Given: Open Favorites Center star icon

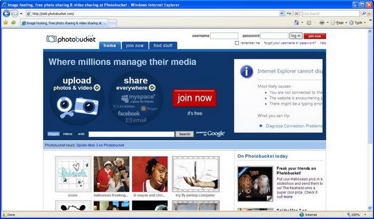Looking at the screenshot, I should 5,23.
